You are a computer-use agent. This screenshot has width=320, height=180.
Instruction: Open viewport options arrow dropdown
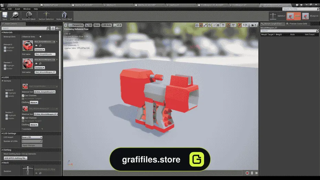(66, 25)
